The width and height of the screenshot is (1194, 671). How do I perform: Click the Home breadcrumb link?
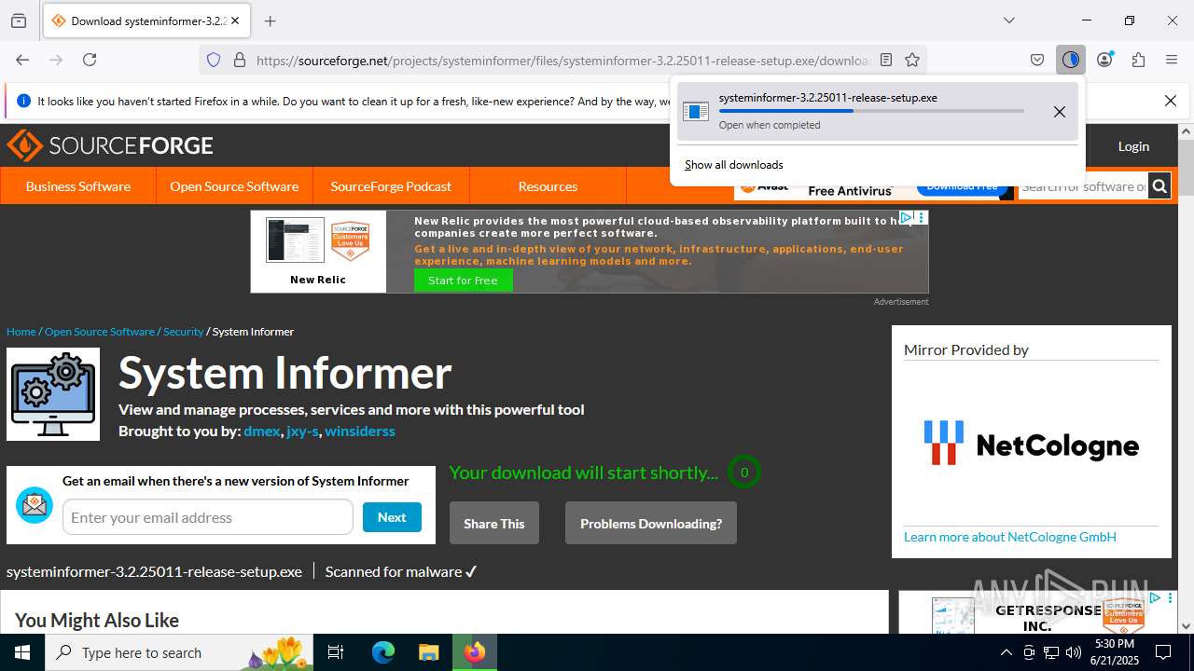click(21, 332)
